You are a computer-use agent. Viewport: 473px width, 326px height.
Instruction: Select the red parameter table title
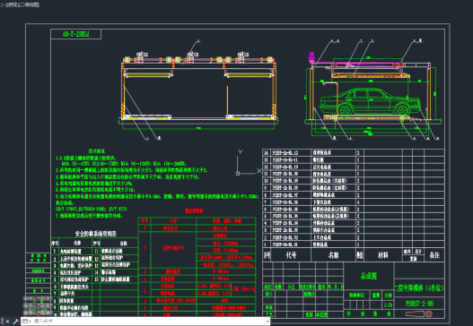click(x=194, y=211)
